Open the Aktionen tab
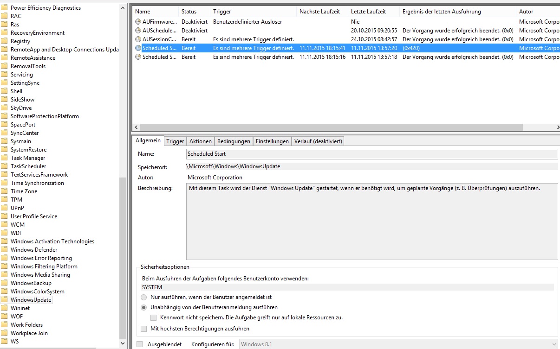The image size is (560, 349). [x=201, y=141]
